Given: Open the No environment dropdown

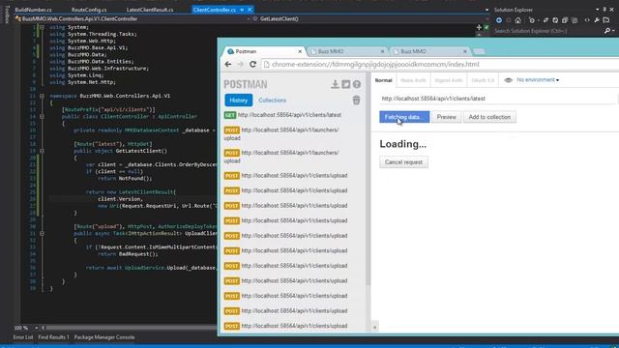Looking at the screenshot, I should click(538, 80).
